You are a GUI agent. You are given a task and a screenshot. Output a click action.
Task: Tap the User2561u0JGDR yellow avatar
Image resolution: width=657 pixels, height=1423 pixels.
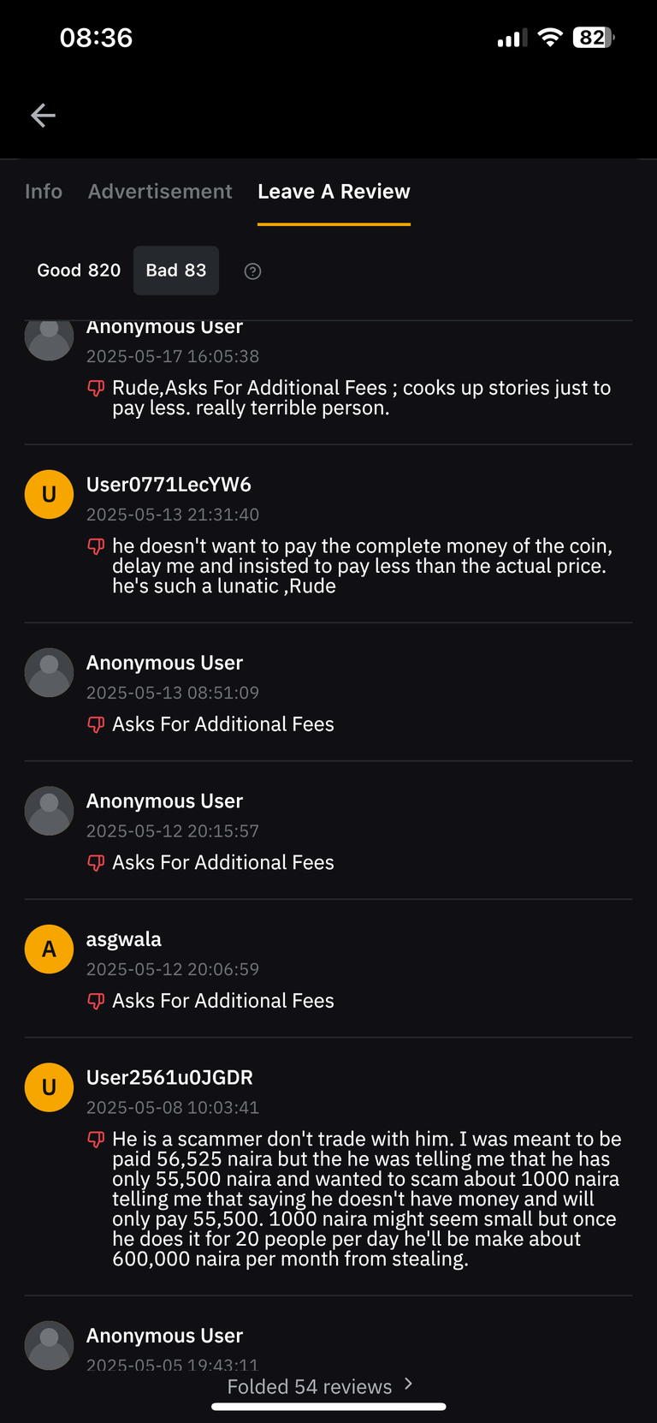49,1087
